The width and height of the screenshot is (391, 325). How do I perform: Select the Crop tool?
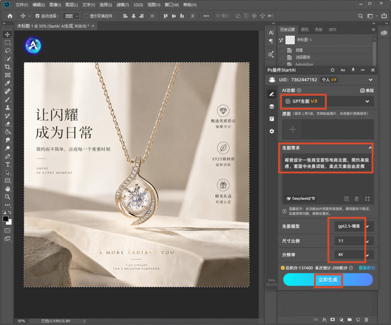coord(8,67)
